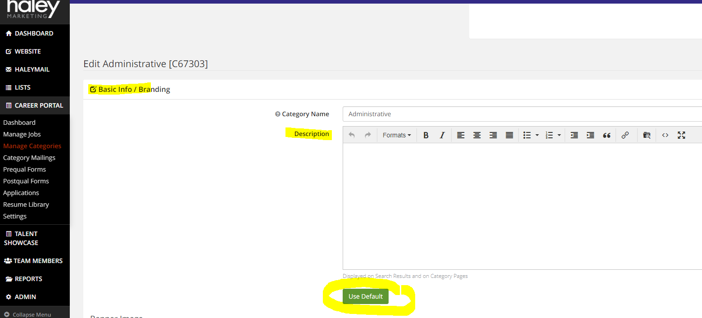Apply italic formatting in the editor
The image size is (702, 318).
click(x=442, y=135)
